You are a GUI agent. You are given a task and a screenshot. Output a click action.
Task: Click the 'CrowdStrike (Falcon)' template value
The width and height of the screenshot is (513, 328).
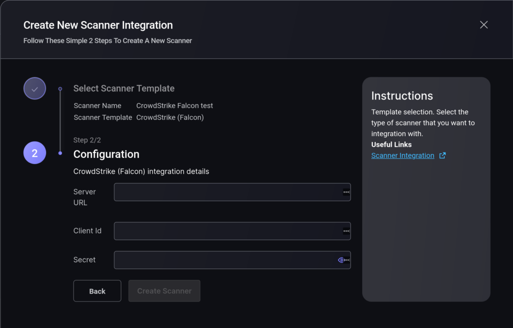coord(170,117)
